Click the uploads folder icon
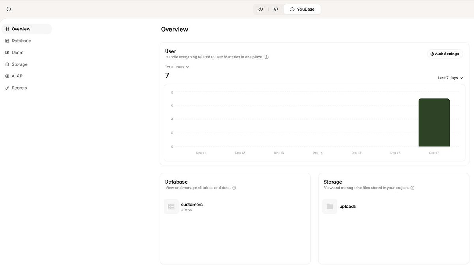Screen dimensions: 474x276 click(x=329, y=207)
